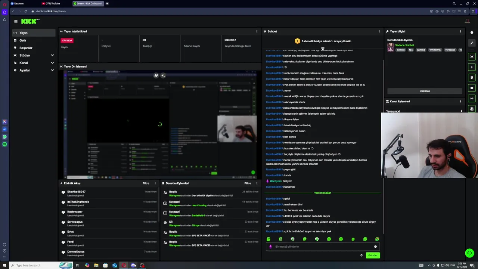Open Etkinlik Akışı panel three-dot menu

(155, 183)
